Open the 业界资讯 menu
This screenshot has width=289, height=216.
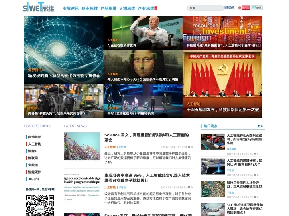pyautogui.click(x=71, y=8)
